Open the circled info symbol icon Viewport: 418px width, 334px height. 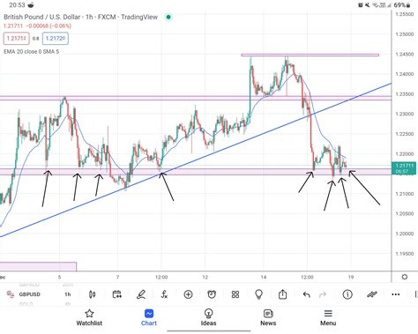tap(347, 294)
